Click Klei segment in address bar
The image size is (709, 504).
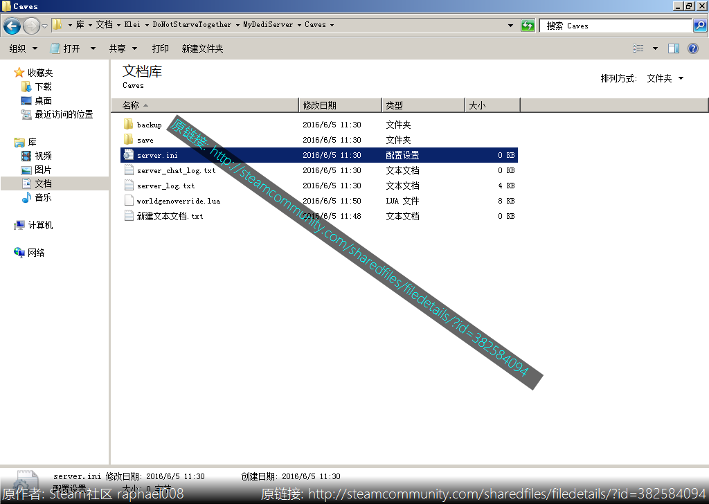132,24
